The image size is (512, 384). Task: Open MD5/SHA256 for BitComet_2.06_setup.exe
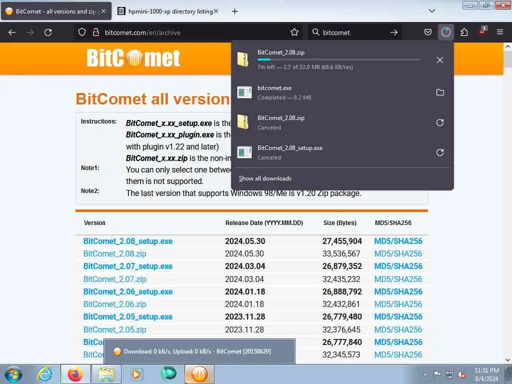(x=398, y=291)
